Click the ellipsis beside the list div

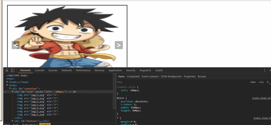[5, 92]
